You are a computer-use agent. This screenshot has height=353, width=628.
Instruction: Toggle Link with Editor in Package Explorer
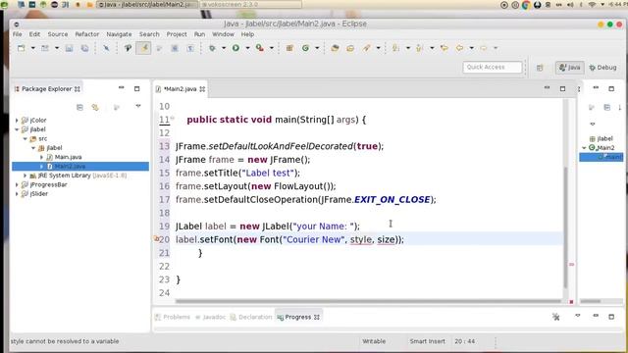tap(95, 107)
